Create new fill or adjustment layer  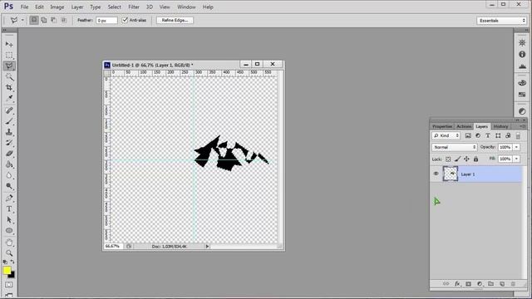[x=480, y=284]
